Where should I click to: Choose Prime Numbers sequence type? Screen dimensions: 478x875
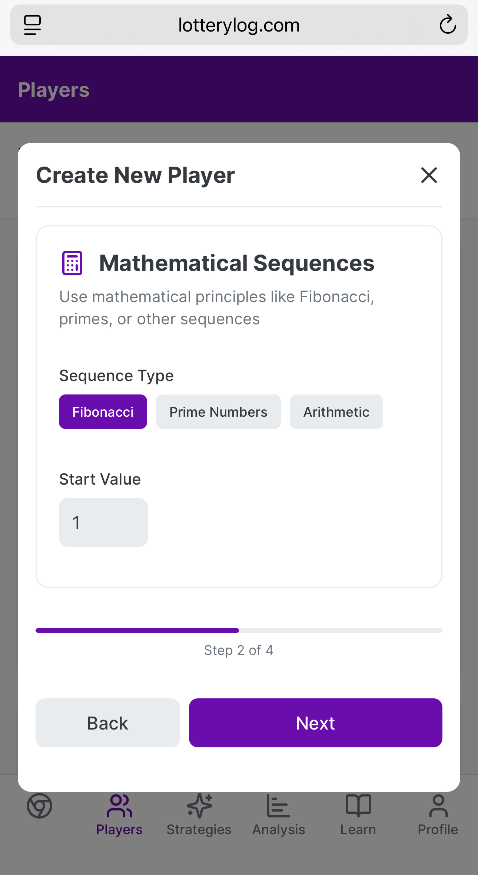[218, 412]
